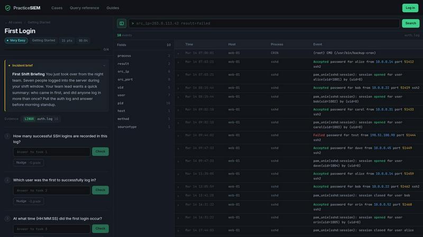Click the PracticeSIEM shield logo icon

coord(7,8)
